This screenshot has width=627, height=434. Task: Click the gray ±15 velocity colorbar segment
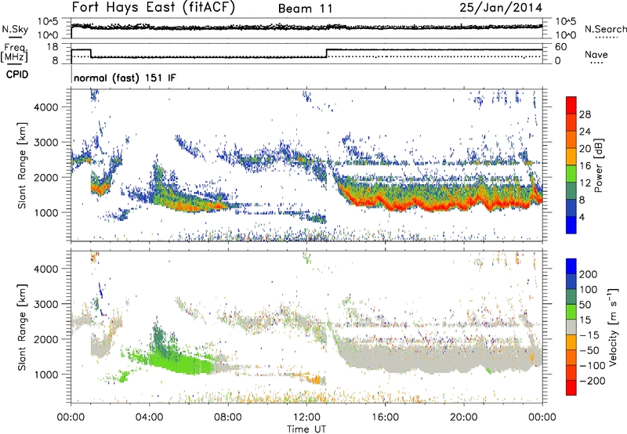[x=571, y=327]
